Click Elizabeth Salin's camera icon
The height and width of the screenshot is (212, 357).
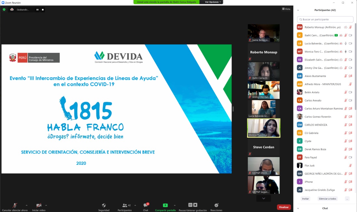coord(351,60)
